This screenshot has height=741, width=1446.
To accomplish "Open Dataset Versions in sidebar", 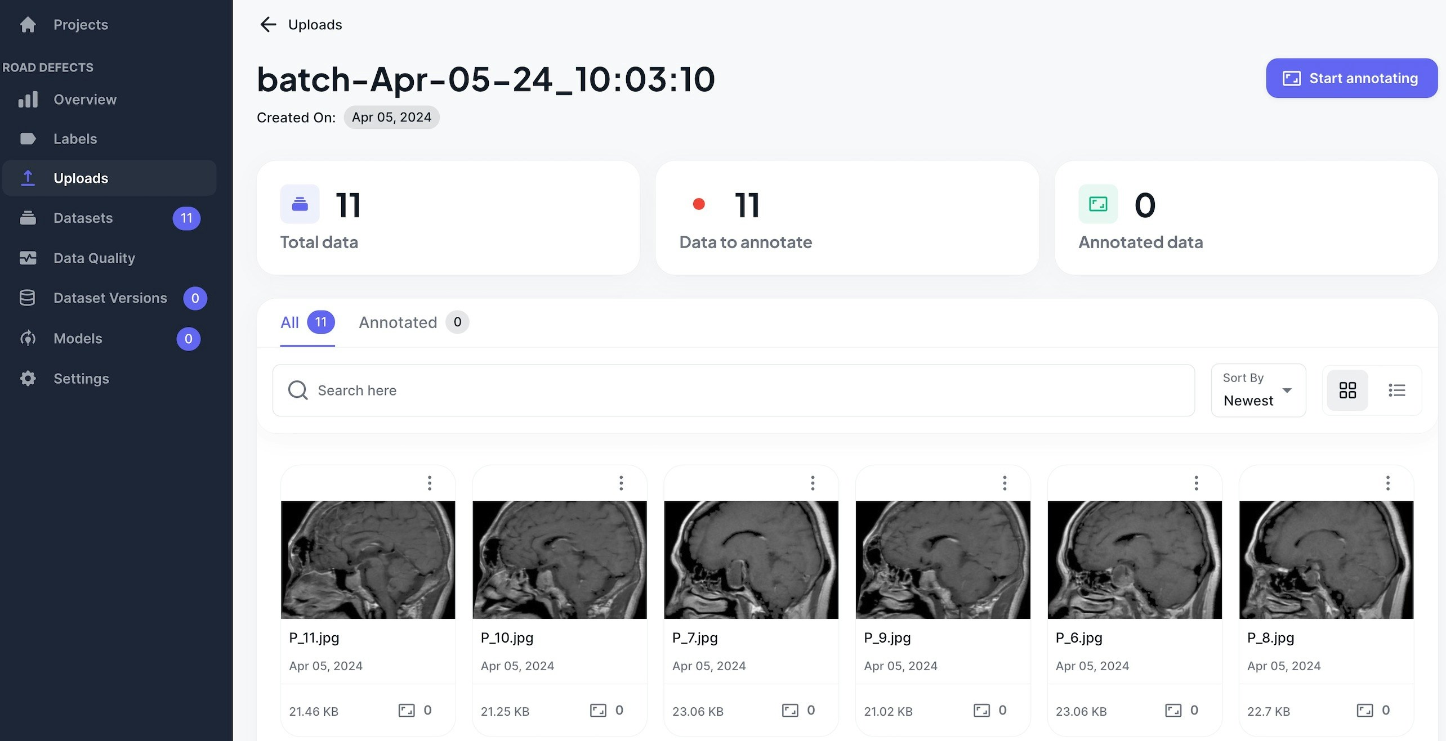I will [110, 298].
